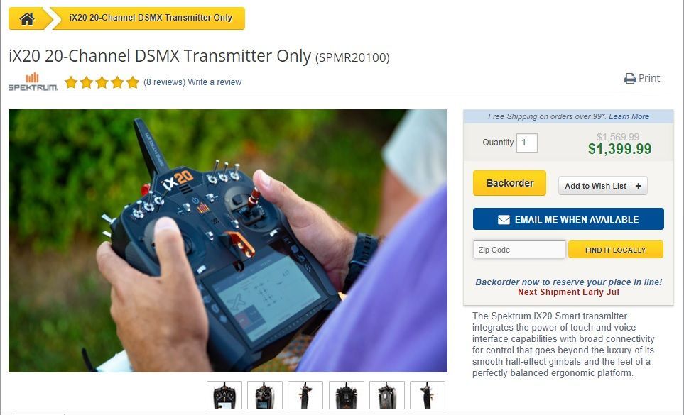
Task: Open the 8 reviews link
Action: click(164, 82)
